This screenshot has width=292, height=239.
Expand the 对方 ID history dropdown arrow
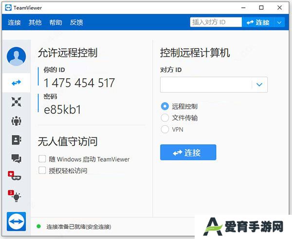(259, 85)
